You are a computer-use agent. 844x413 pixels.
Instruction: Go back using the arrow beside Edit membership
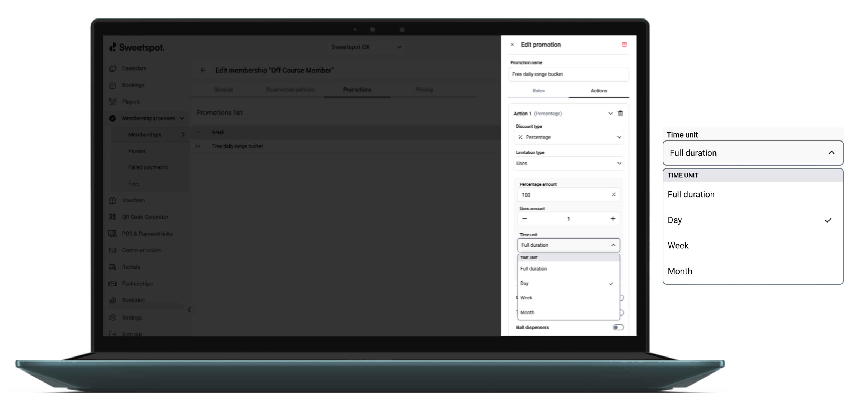click(203, 70)
